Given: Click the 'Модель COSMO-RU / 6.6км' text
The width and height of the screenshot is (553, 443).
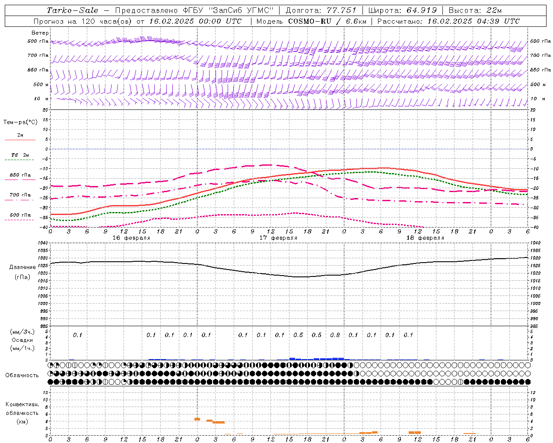Looking at the screenshot, I should pos(311,21).
